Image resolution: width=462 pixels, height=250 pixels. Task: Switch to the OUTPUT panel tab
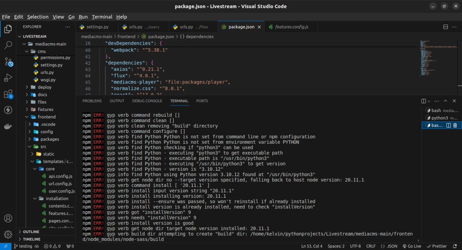pyautogui.click(x=117, y=101)
